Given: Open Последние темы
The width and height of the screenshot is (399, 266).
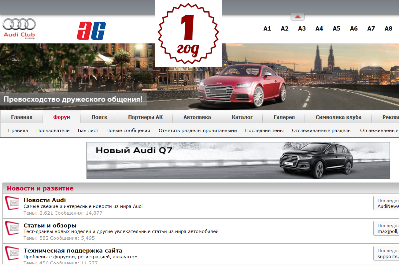Looking at the screenshot, I should [264, 131].
